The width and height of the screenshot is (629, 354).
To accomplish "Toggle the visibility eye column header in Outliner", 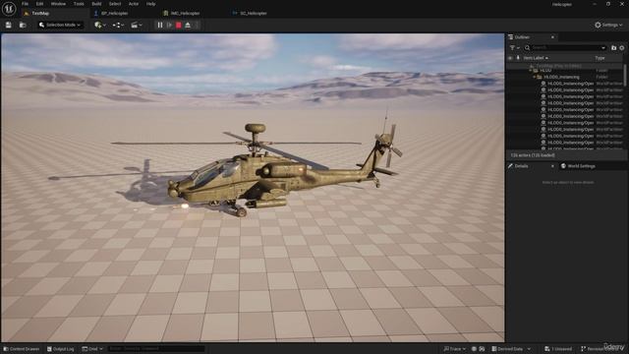I will click(x=510, y=58).
